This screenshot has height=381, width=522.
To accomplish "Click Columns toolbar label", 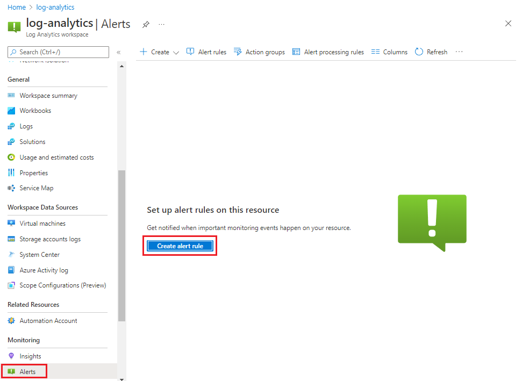I will (x=395, y=52).
